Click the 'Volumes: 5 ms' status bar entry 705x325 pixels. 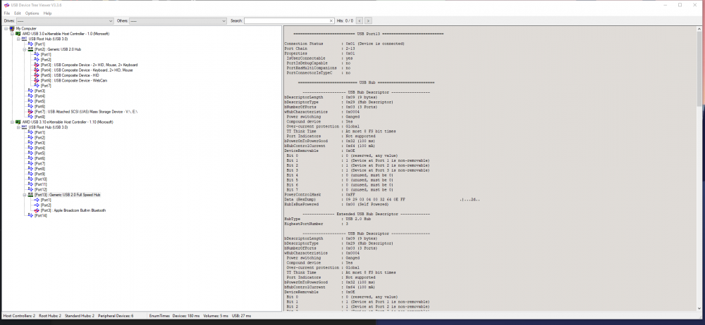pos(214,316)
